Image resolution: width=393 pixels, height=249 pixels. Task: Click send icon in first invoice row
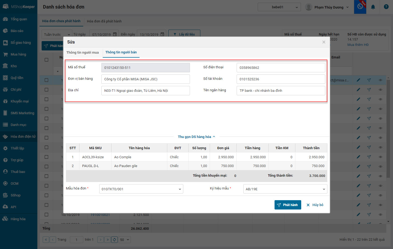(x=369, y=80)
